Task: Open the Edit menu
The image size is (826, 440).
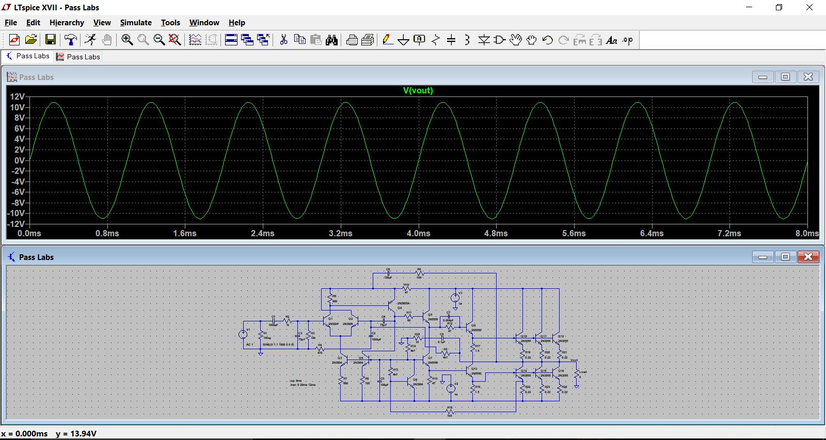Action: click(33, 23)
